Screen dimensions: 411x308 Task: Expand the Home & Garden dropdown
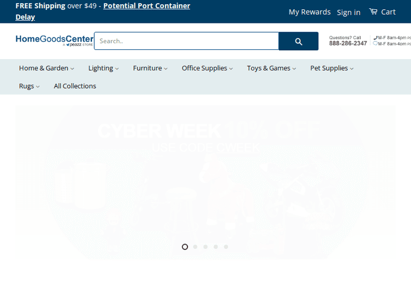click(x=46, y=68)
